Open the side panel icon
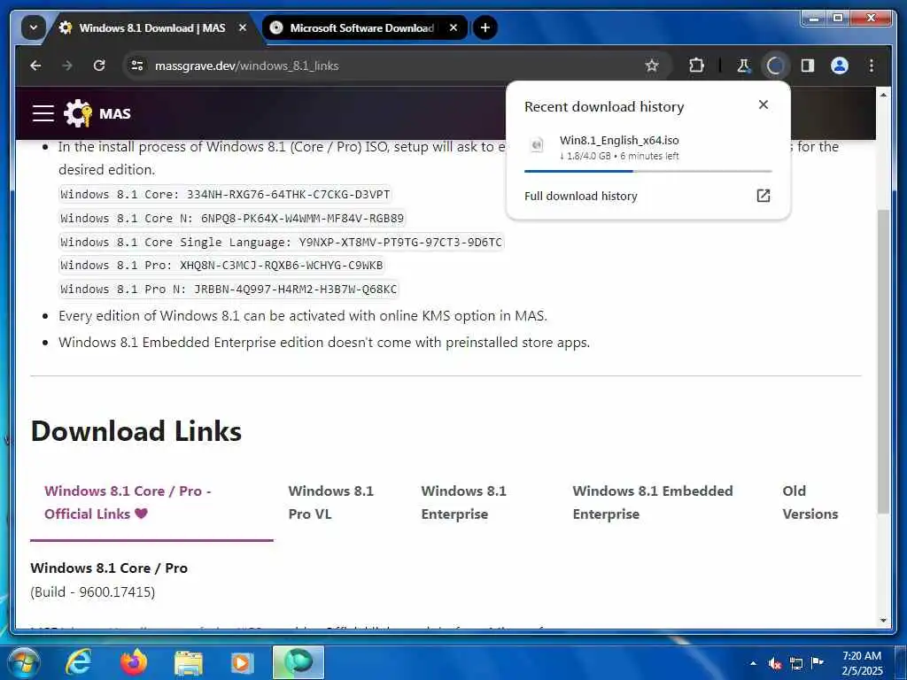The width and height of the screenshot is (907, 680). click(808, 66)
